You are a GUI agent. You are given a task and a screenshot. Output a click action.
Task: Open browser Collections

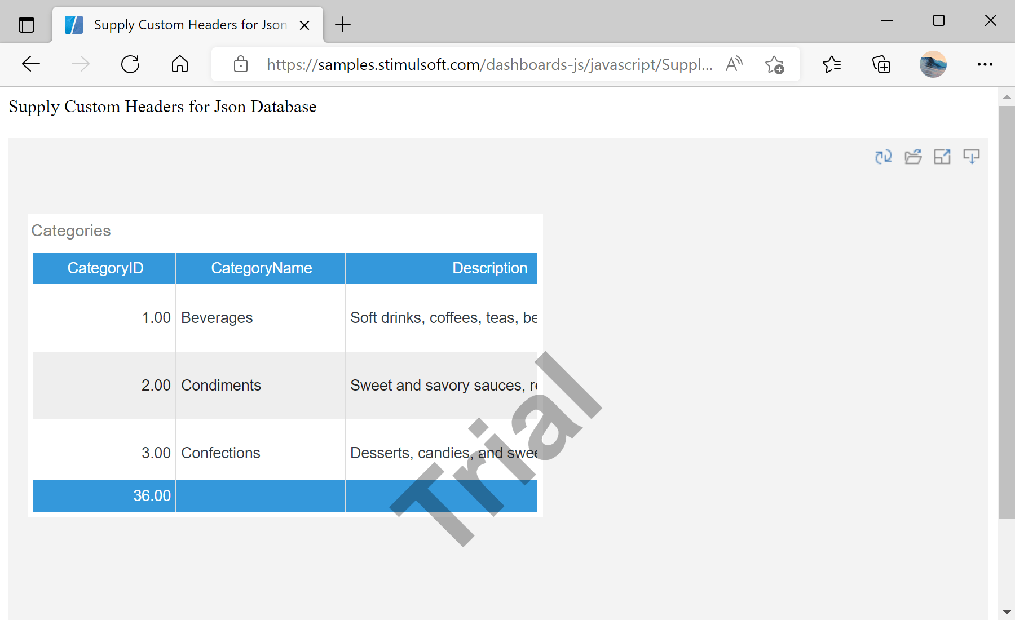coord(881,64)
